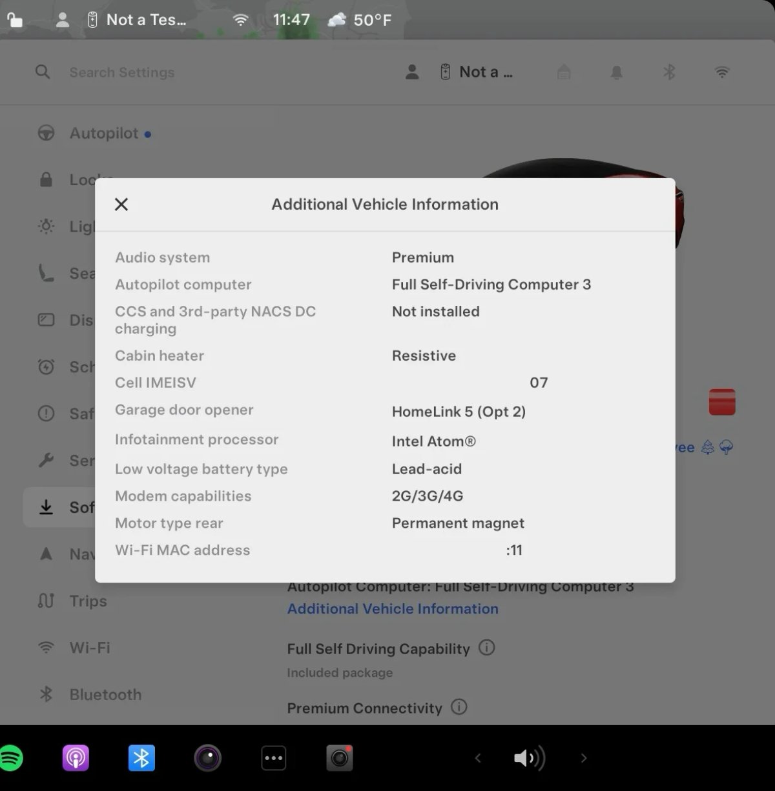Open the all apps launcher
Viewport: 775px width, 791px height.
click(274, 758)
